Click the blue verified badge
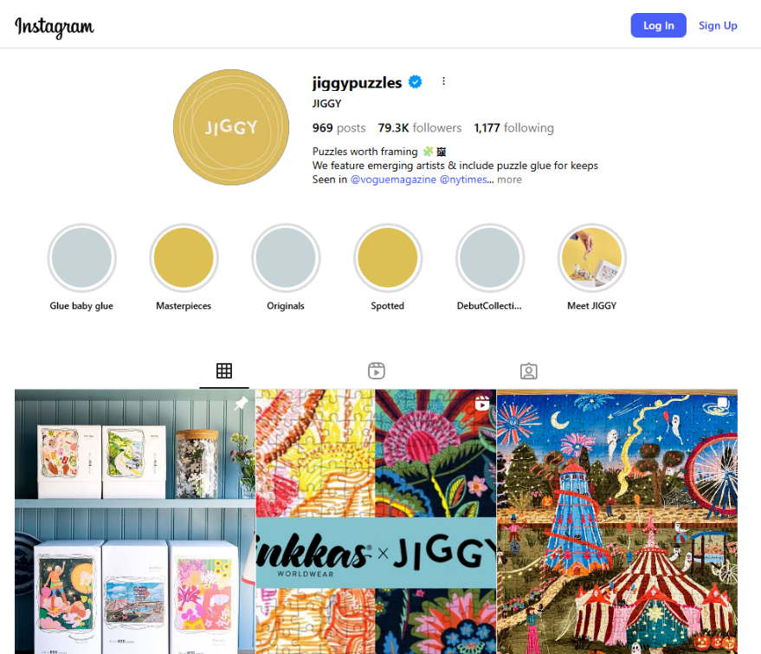Screen dimensions: 761x654 coord(415,82)
